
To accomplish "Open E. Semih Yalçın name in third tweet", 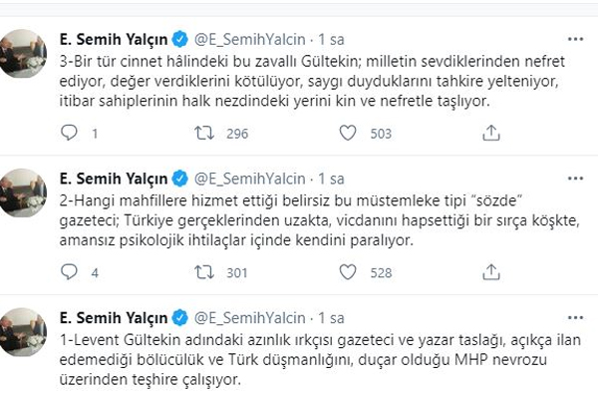I will [x=114, y=318].
